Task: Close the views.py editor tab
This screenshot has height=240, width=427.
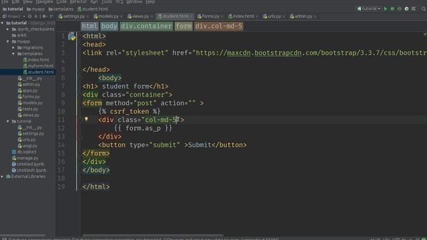Action: 151,17
